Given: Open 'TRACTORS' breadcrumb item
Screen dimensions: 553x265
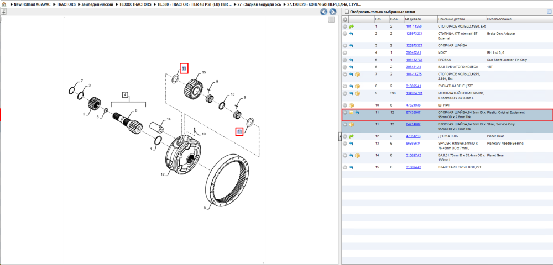Looking at the screenshot, I should [66, 4].
